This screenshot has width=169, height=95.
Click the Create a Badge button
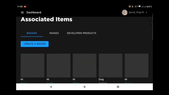(x=35, y=44)
